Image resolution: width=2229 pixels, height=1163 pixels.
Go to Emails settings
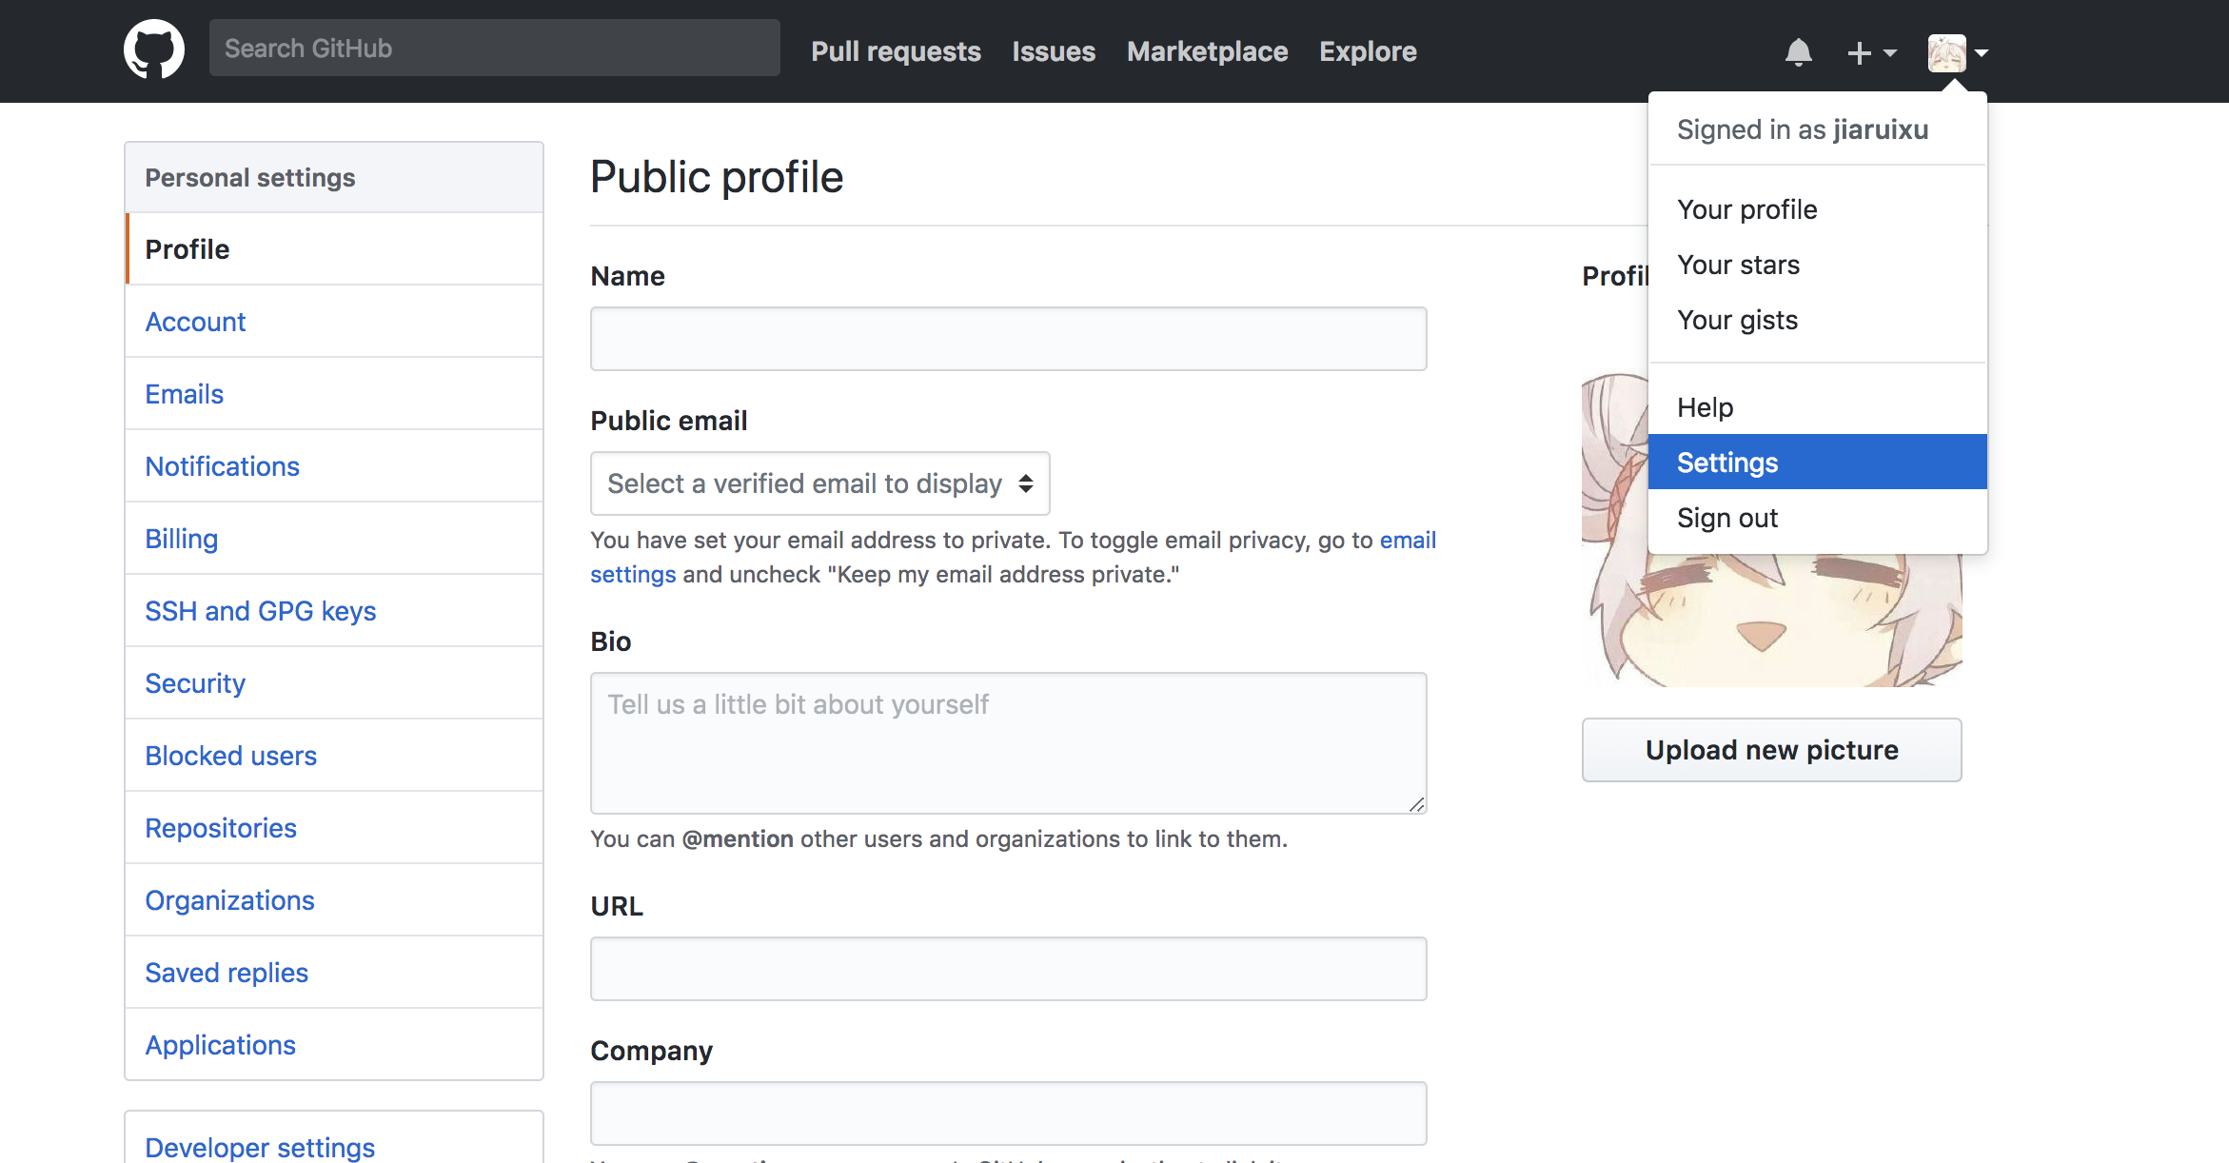[334, 394]
